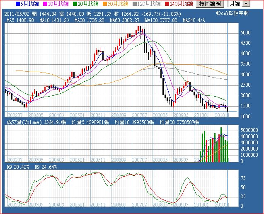Viewport: 264px width, 214px height.
Task: Click the MA60 3002.27 value
Action: (125, 20)
